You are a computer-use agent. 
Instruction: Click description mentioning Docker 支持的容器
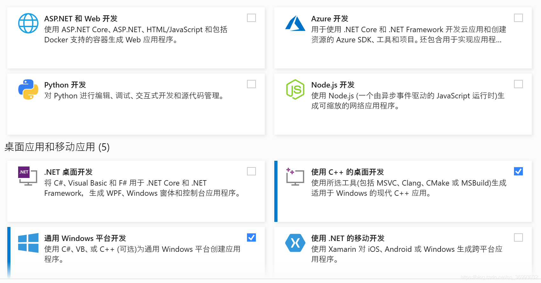tap(136, 35)
